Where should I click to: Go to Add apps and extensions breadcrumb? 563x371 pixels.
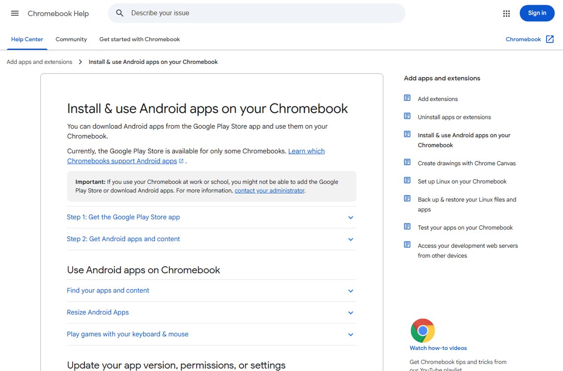39,62
